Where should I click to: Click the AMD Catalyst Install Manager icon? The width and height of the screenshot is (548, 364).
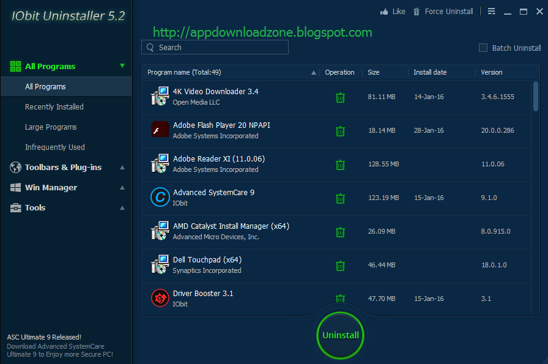click(x=160, y=231)
